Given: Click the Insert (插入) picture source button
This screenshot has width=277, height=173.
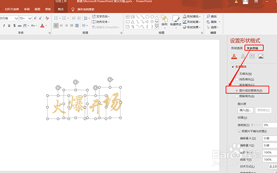Looking at the screenshot, I should tap(246, 110).
